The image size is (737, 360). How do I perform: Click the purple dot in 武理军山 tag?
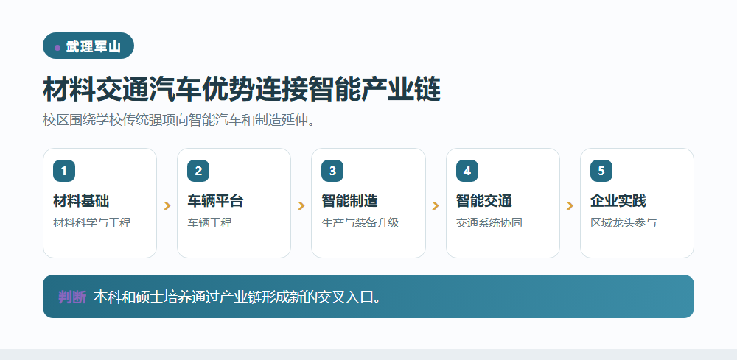tap(57, 47)
